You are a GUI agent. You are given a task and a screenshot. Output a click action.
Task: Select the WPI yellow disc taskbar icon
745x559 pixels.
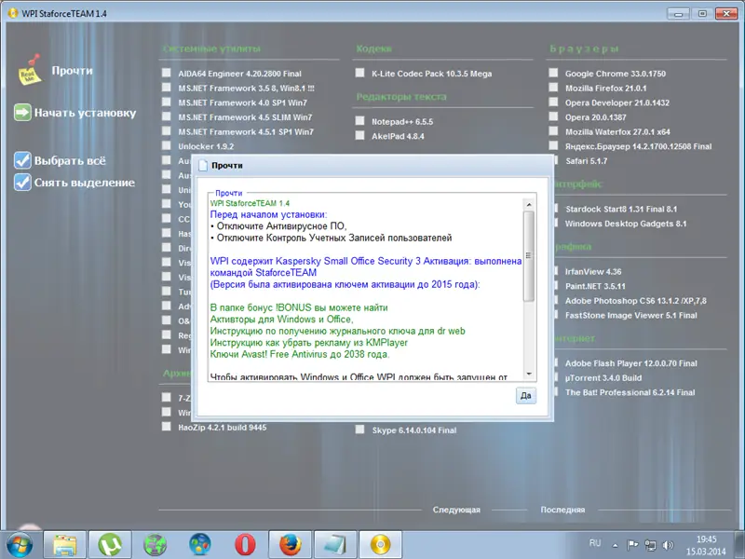(380, 545)
